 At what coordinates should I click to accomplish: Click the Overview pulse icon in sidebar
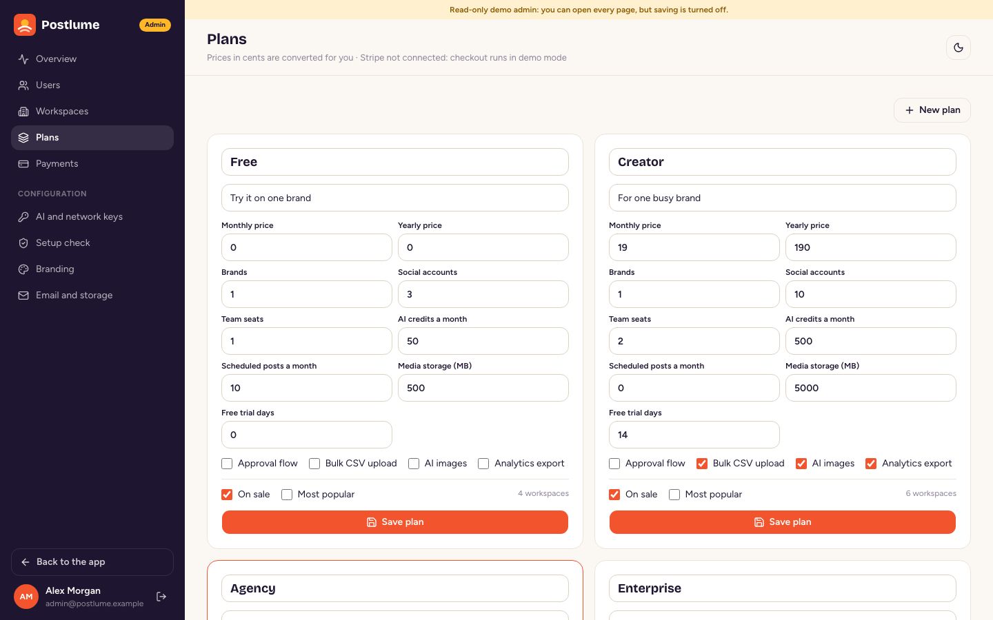click(x=23, y=59)
